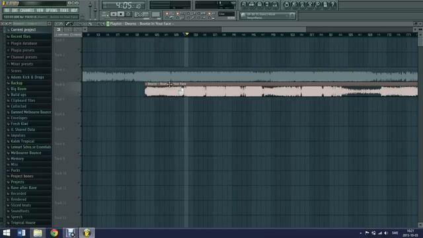Screen dimensions: 423x238
Task: Toggle pattern/song mode switch beside play
Action: coord(105,14)
